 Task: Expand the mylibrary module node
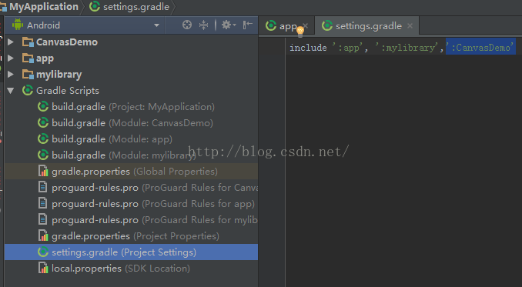[x=11, y=74]
